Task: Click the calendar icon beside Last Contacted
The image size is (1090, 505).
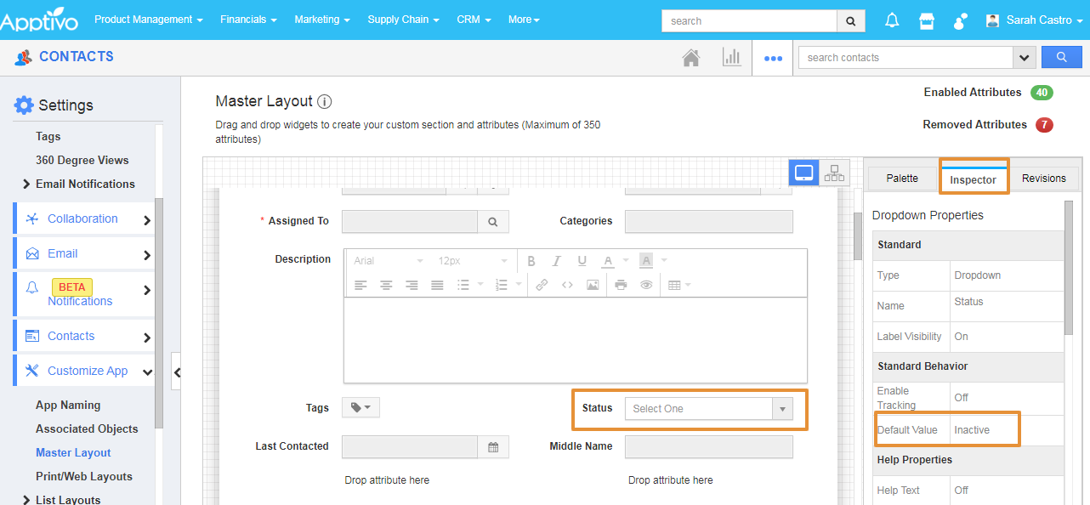Action: (493, 446)
